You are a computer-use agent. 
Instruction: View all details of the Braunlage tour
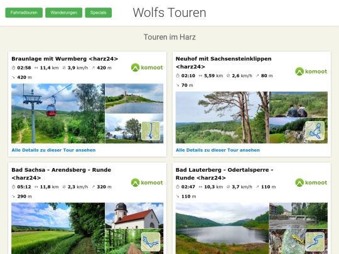pos(53,150)
